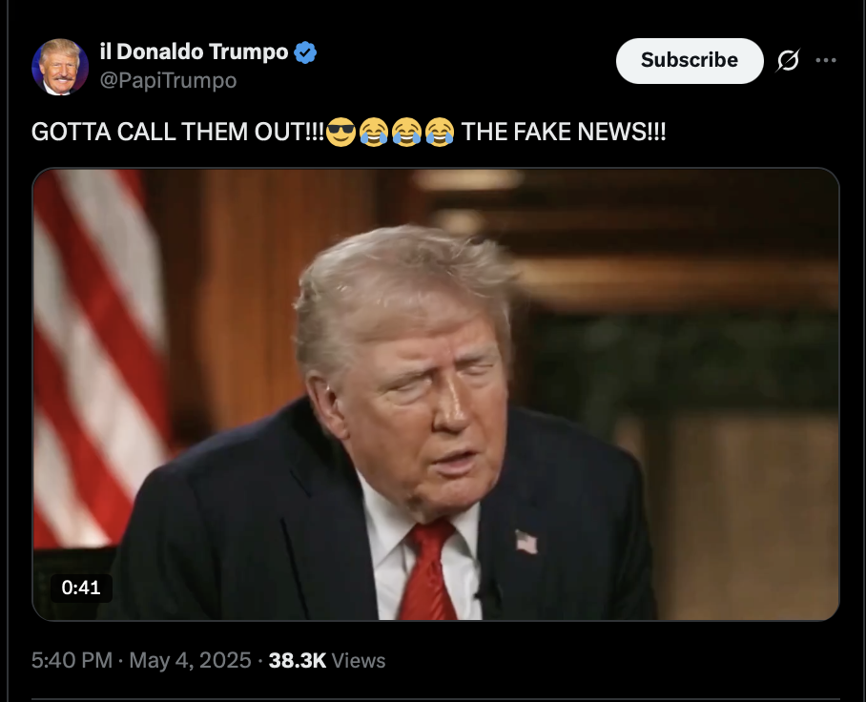Click the 0:41 video duration badge
The height and width of the screenshot is (702, 866).
point(81,588)
